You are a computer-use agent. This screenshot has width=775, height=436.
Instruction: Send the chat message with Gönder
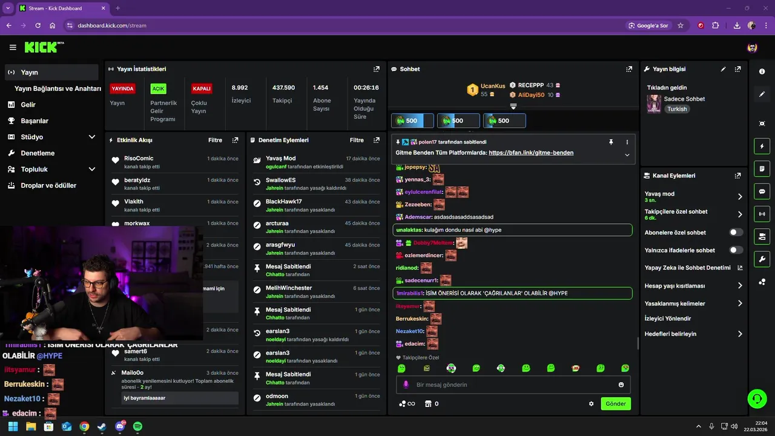point(616,404)
